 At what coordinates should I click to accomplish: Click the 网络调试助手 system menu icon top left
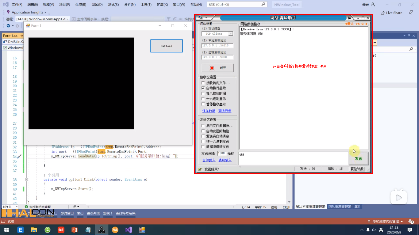(x=200, y=18)
